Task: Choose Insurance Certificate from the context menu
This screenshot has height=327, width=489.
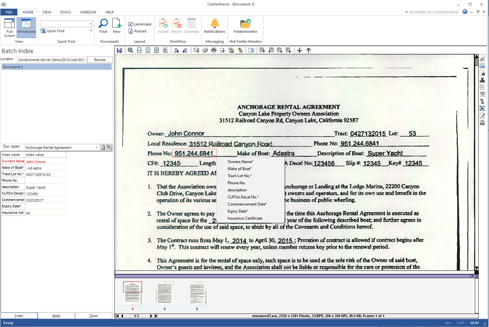Action: click(x=251, y=218)
